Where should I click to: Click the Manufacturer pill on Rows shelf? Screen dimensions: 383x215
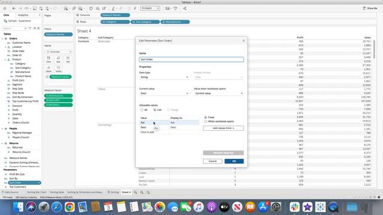(x=175, y=22)
